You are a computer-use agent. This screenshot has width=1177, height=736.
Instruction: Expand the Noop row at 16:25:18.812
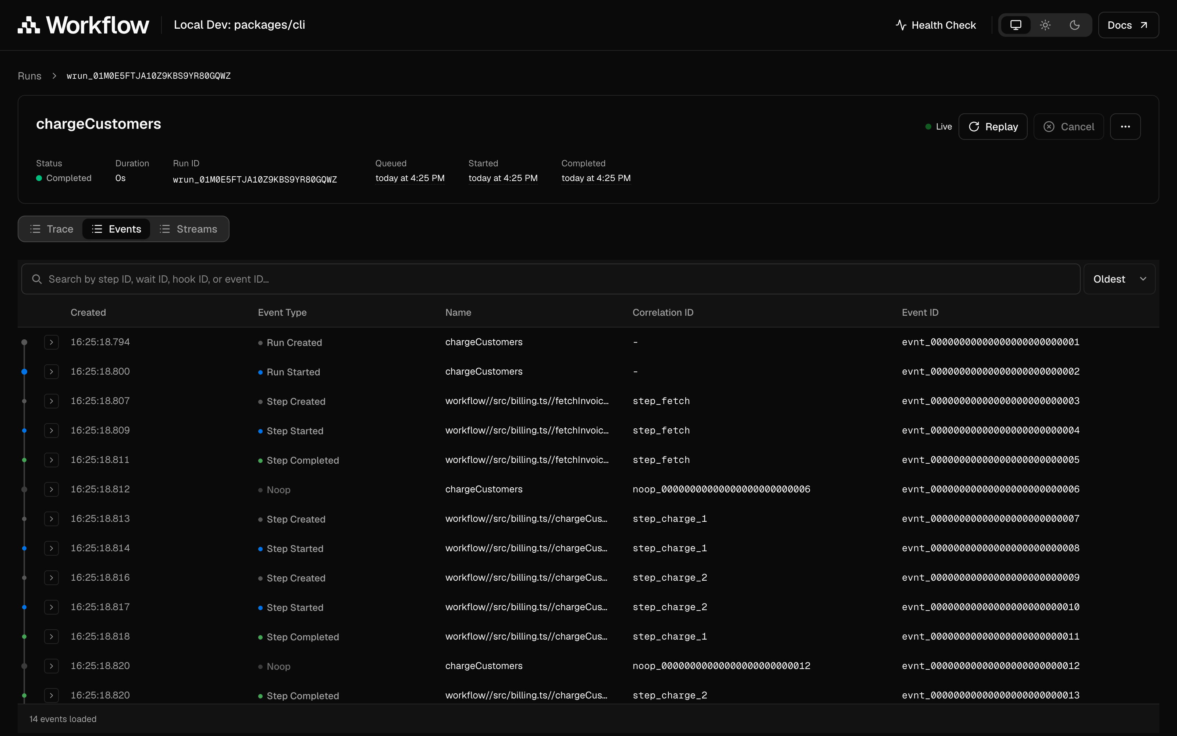[51, 489]
